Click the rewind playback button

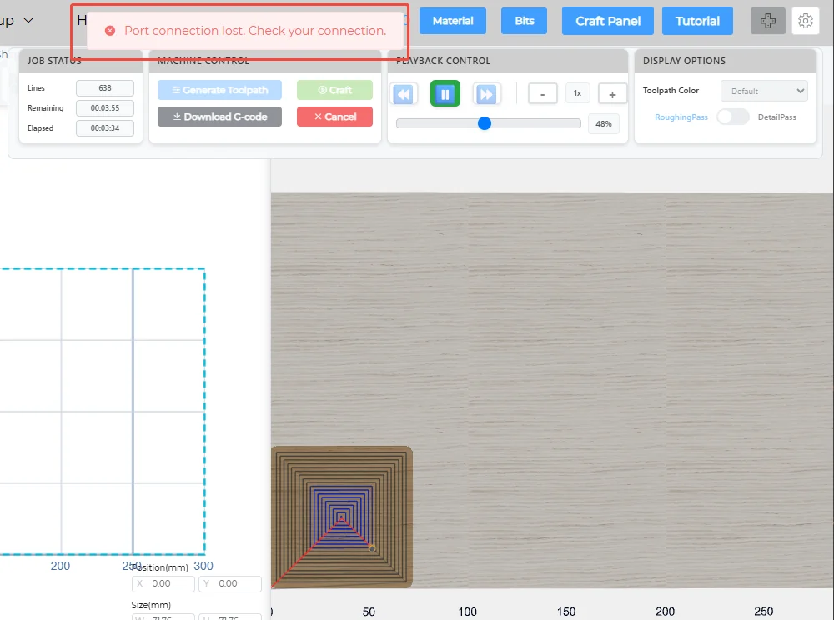(404, 94)
